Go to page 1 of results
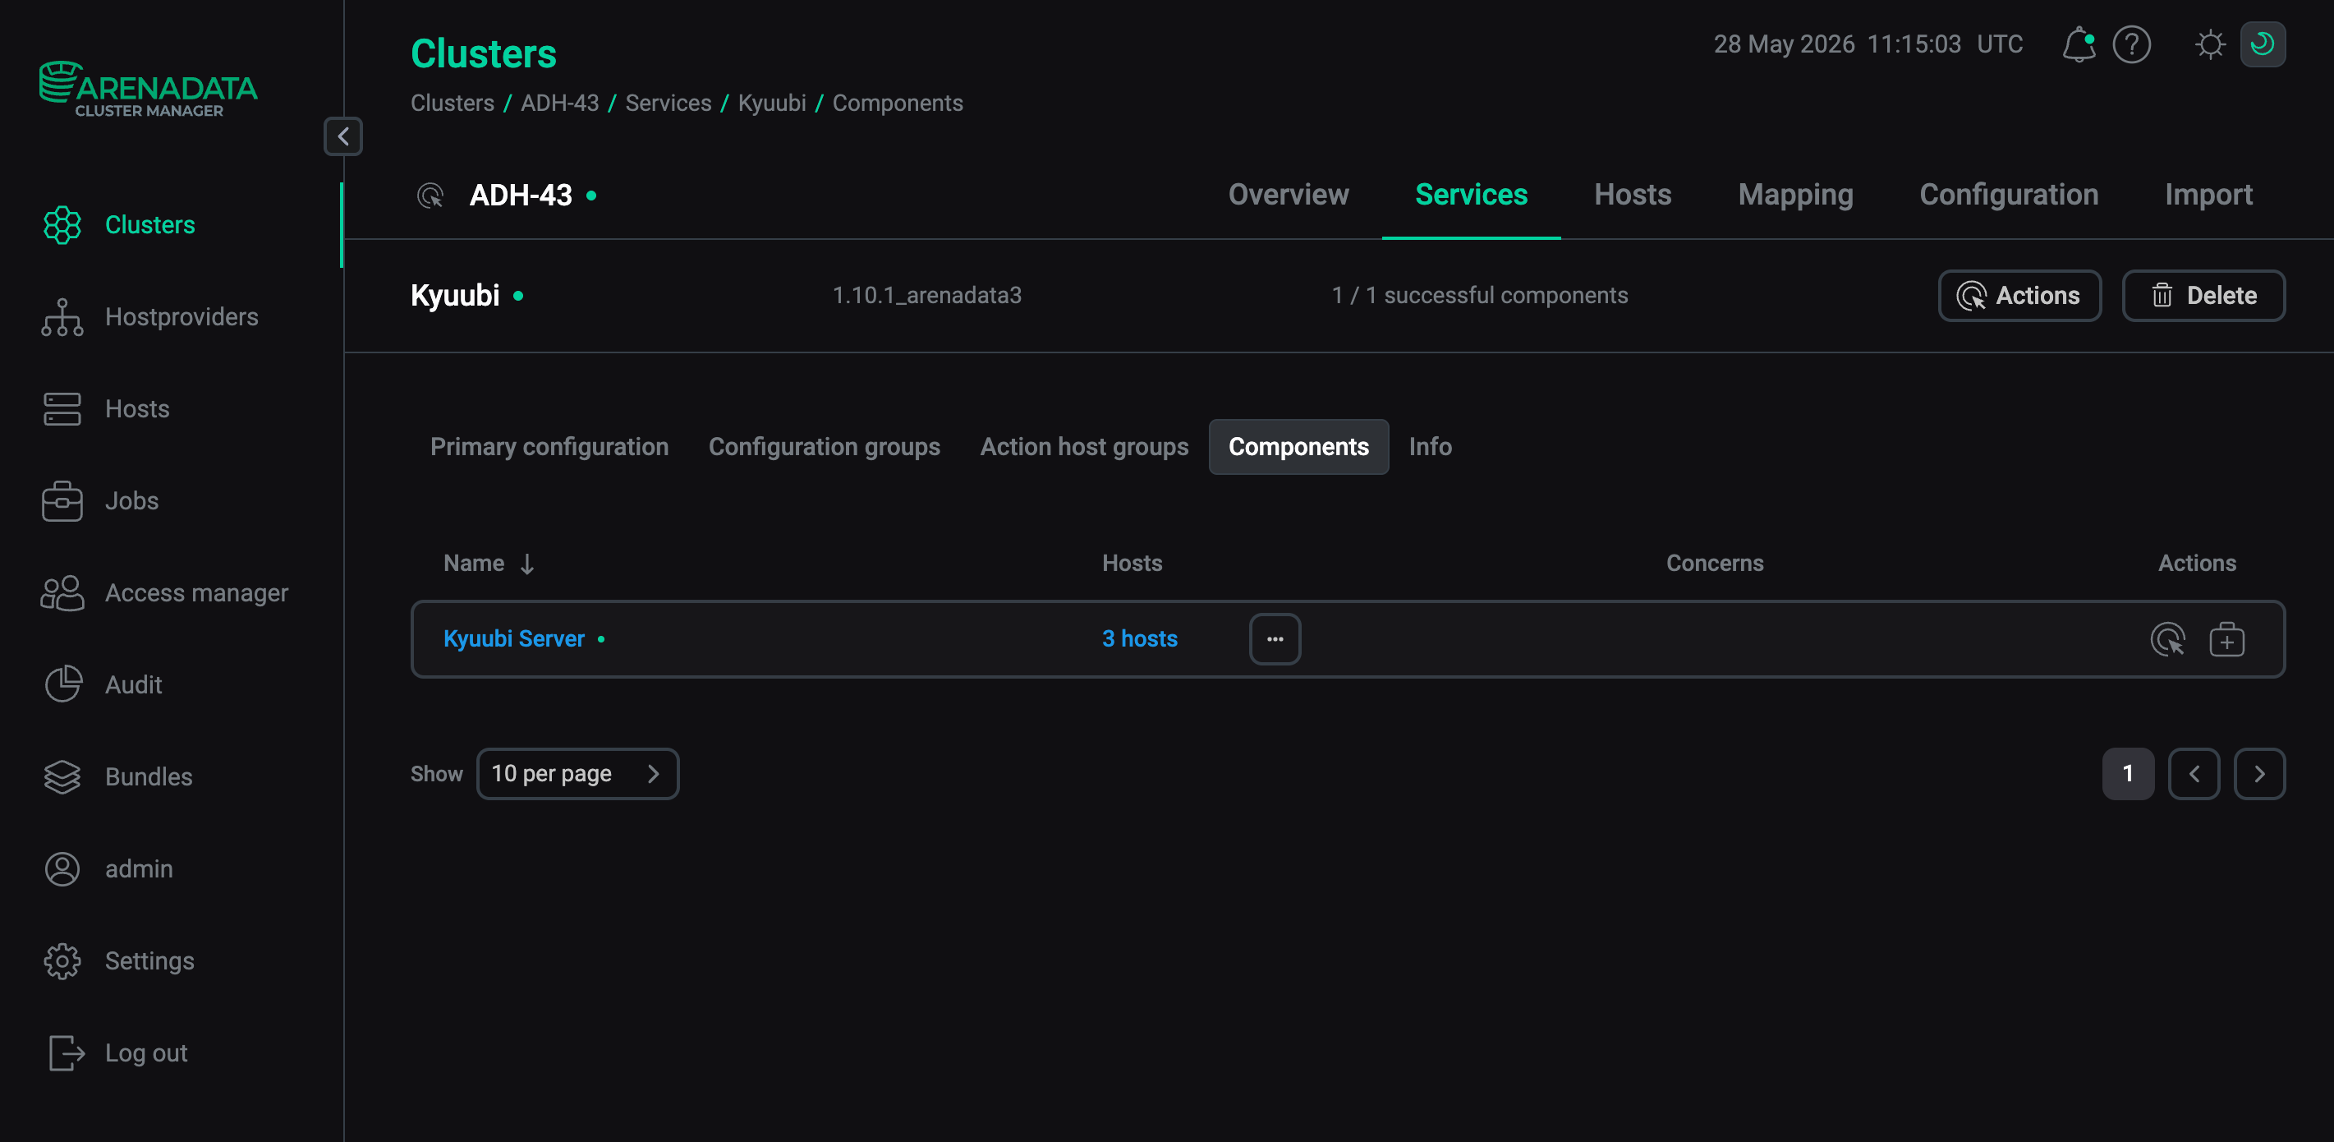2334x1142 pixels. point(2127,774)
